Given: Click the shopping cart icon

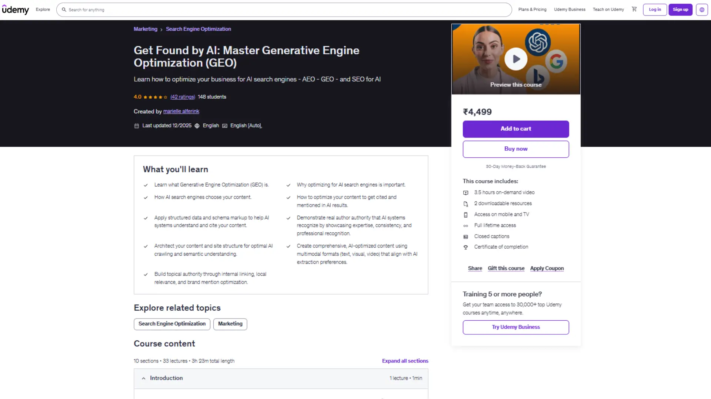Looking at the screenshot, I should pos(634,9).
